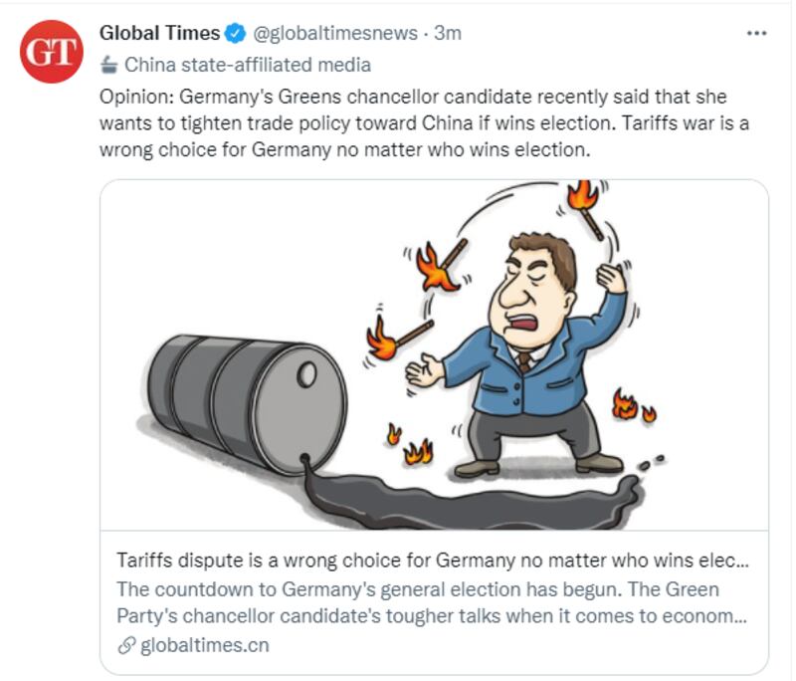
Task: Visit the @globaltimesnews handle
Action: (x=335, y=34)
